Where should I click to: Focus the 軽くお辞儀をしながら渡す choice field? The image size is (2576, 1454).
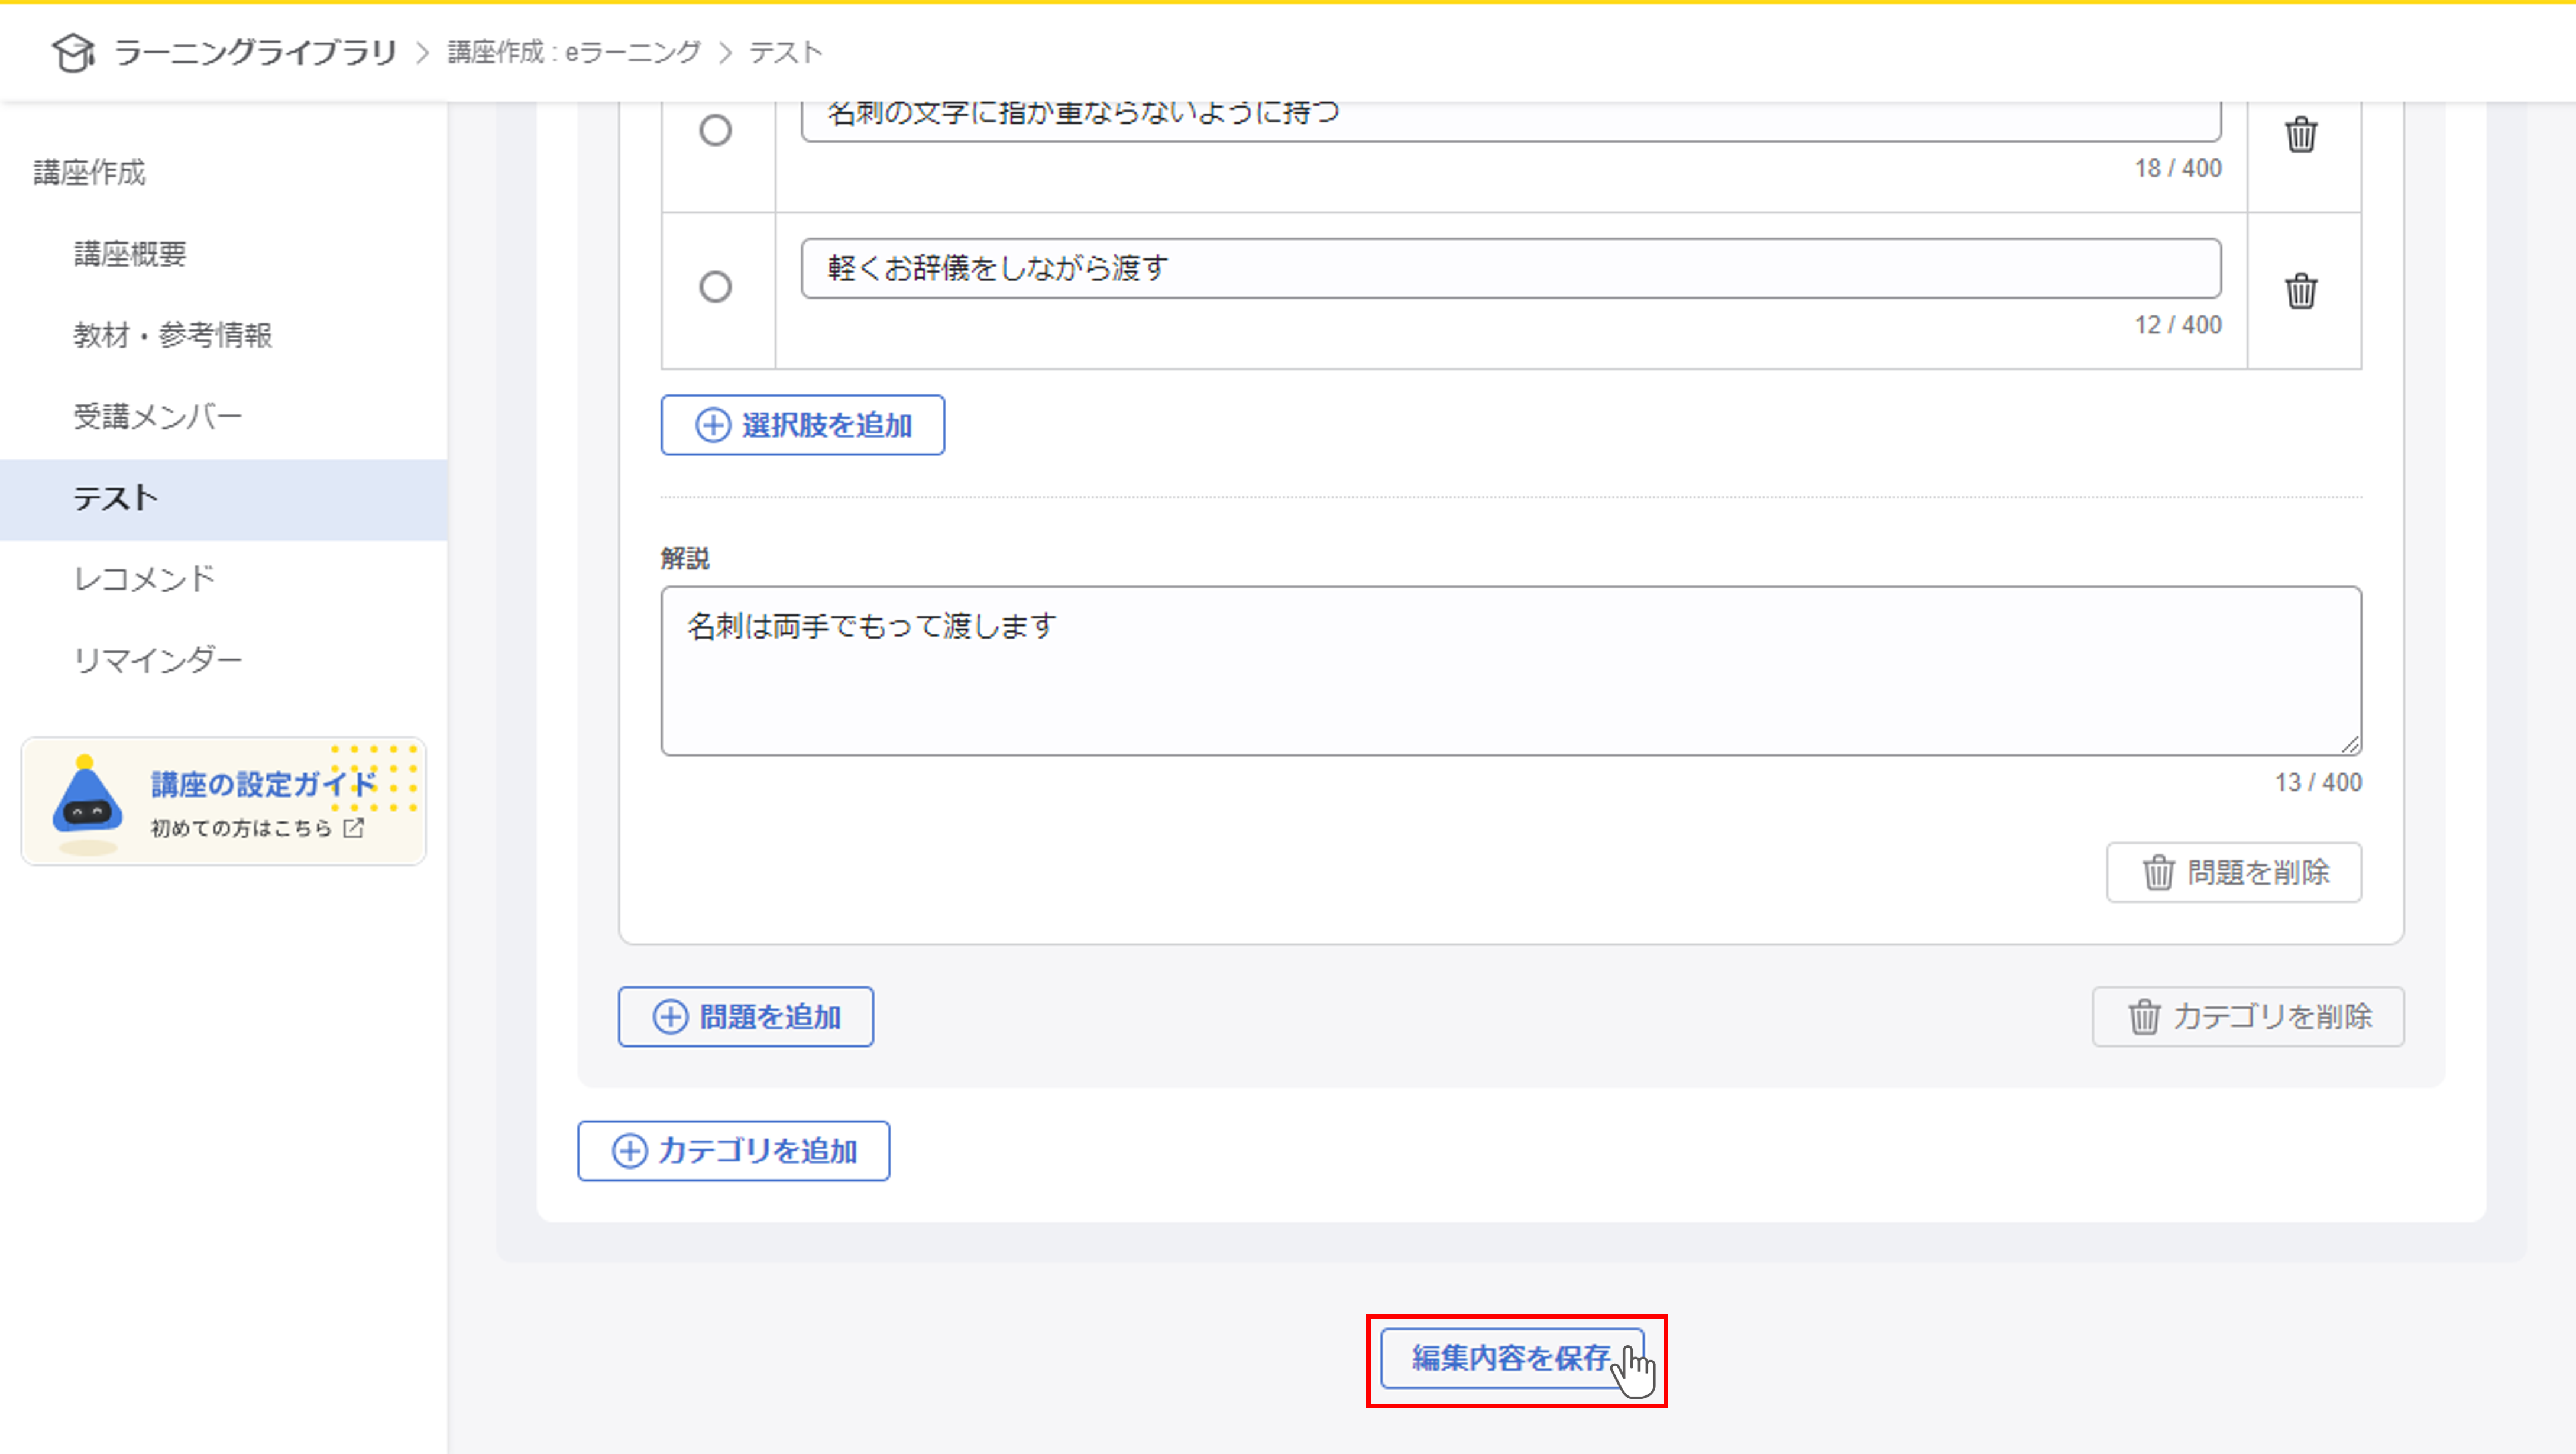(x=1511, y=268)
